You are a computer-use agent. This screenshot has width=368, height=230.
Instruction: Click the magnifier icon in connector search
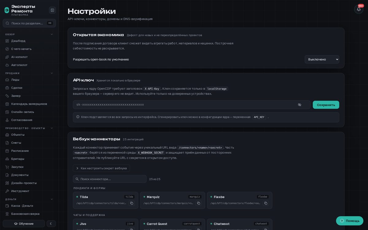[x=77, y=179]
